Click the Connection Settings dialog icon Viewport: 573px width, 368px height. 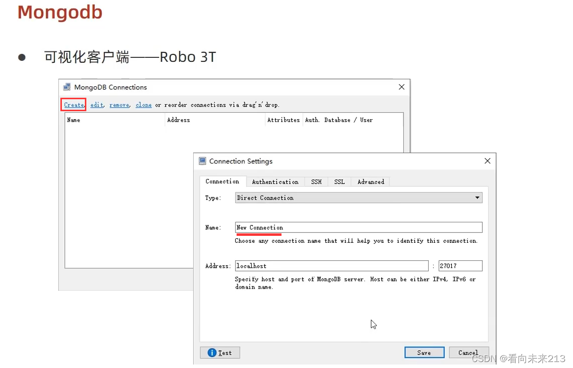click(x=202, y=161)
